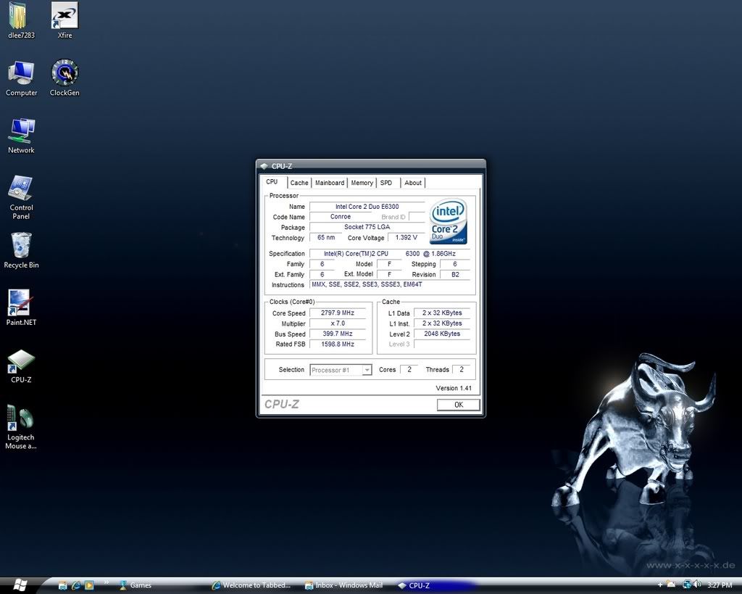This screenshot has height=594, width=742.
Task: Select the Recycle Bin icon
Action: 21,250
